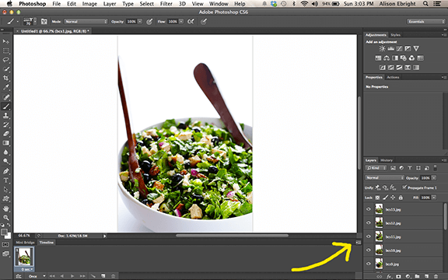Select the History Brush tool
The width and height of the screenshot is (448, 280).
(x=5, y=124)
